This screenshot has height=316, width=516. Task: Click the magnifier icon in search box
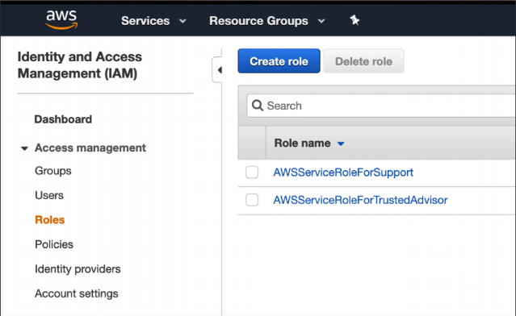pos(258,106)
